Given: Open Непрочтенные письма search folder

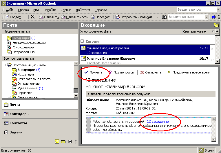Looking at the screenshot, I should (x=29, y=43).
